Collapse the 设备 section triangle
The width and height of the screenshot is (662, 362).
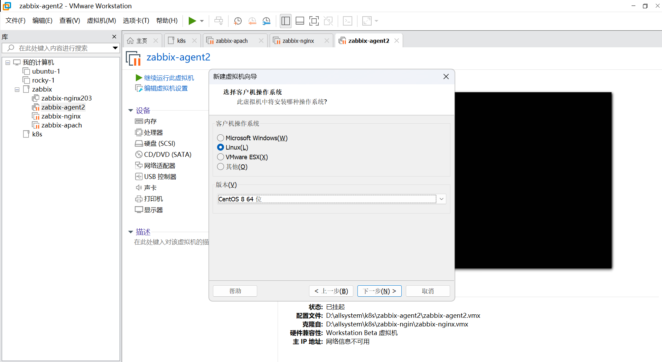pyautogui.click(x=131, y=111)
